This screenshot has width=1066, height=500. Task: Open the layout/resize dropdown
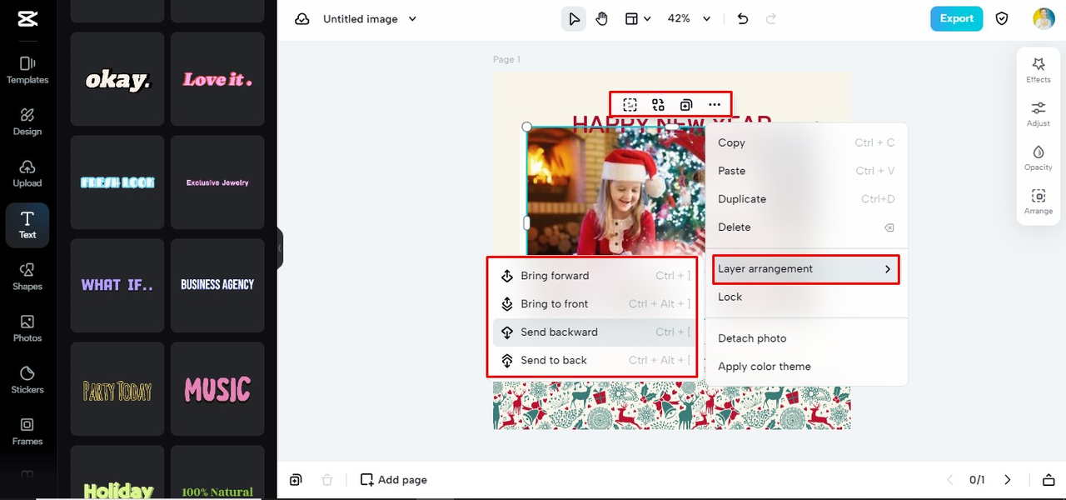(638, 18)
